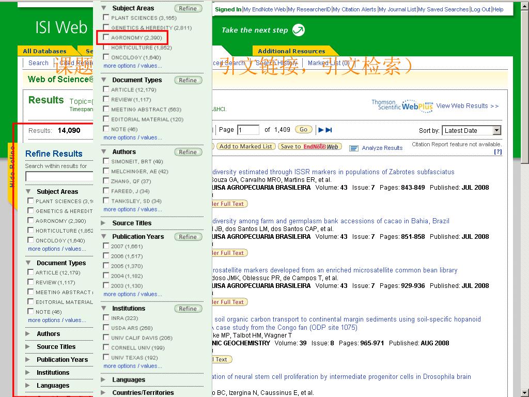Collapse Authors section in overlay panel
529x397 pixels.
pyautogui.click(x=104, y=152)
